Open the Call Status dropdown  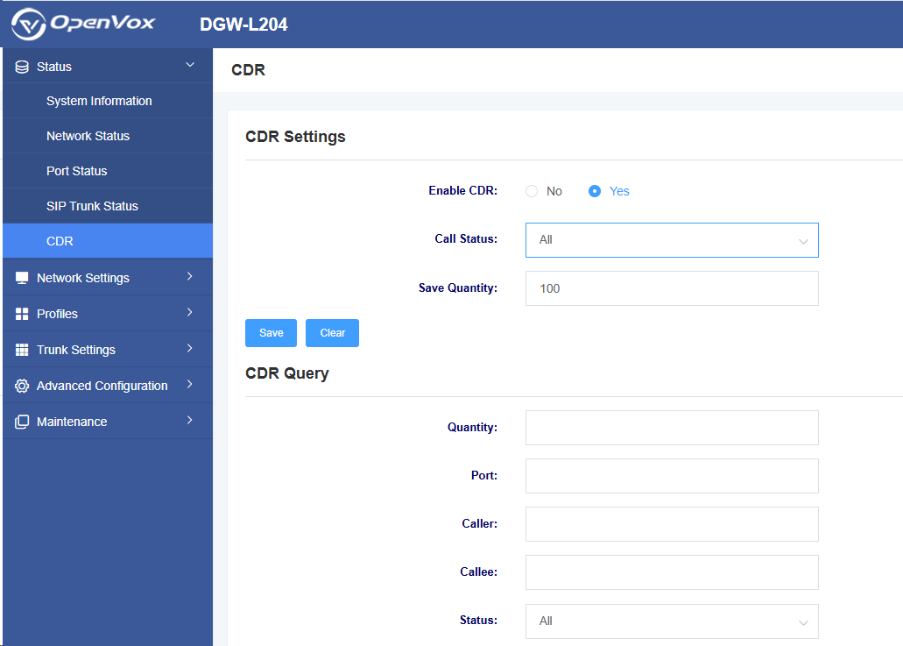(x=672, y=239)
